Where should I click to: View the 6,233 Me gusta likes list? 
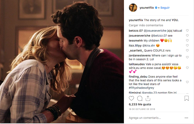pos(140,104)
